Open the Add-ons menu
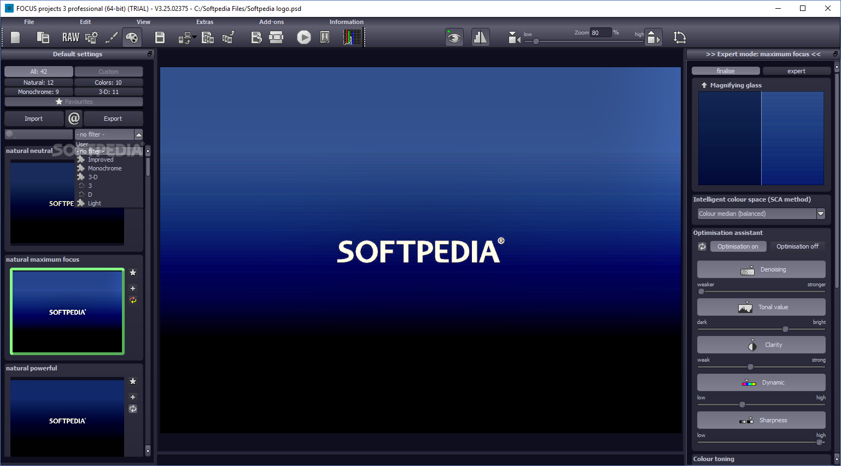Screen dimensions: 841x466 click(x=272, y=22)
